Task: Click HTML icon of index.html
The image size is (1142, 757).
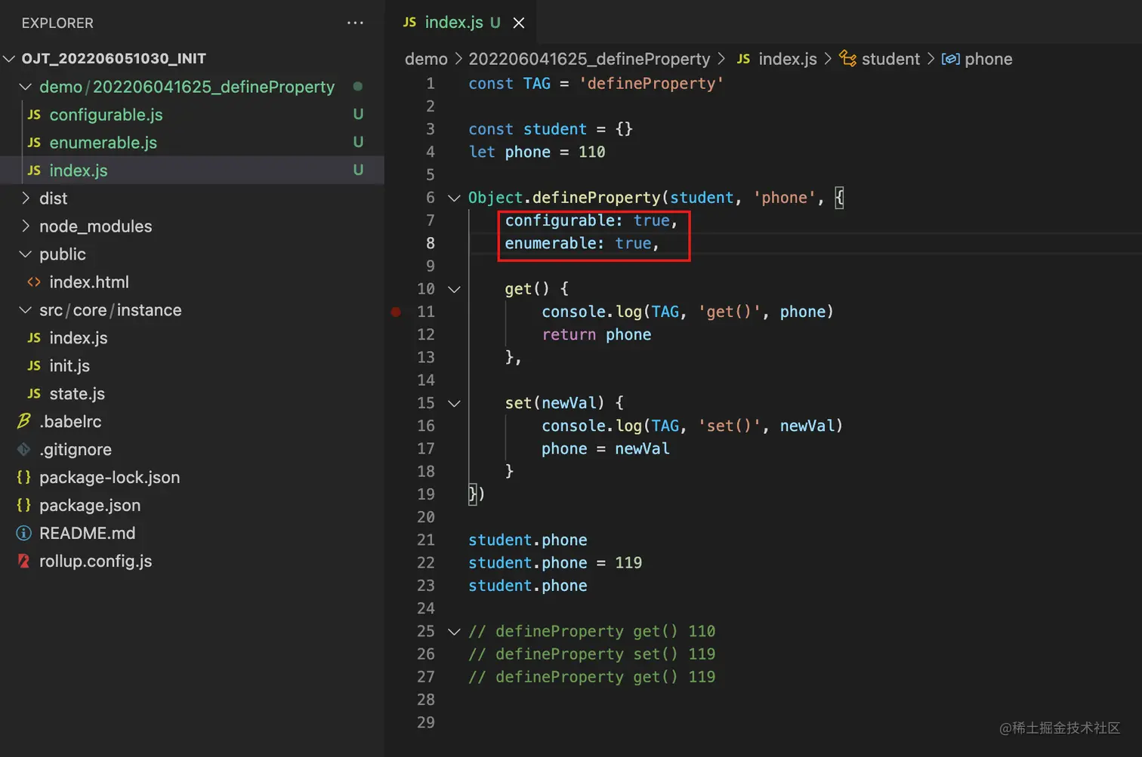Action: (34, 282)
